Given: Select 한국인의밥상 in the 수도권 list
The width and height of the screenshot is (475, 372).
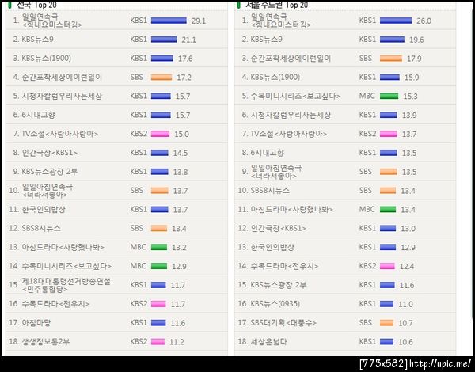Looking at the screenshot, I should click(x=272, y=247).
